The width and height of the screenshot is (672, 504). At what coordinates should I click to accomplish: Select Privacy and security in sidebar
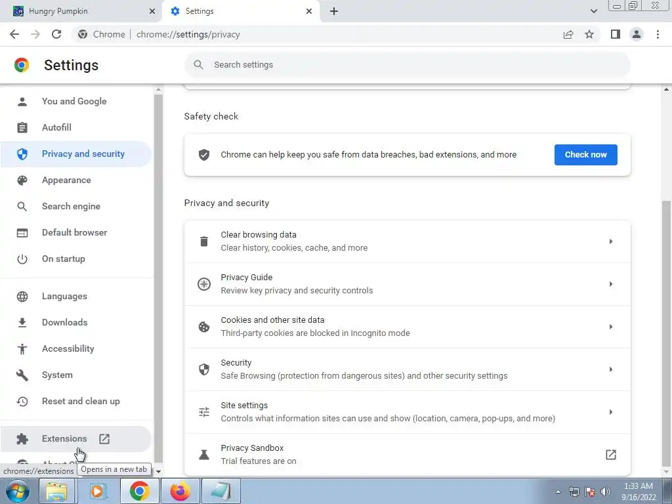pyautogui.click(x=75, y=154)
